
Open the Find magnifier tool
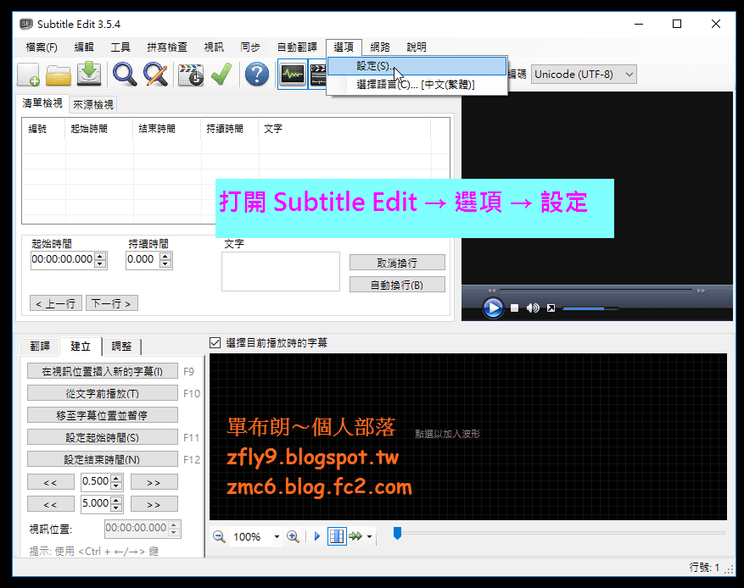(125, 75)
